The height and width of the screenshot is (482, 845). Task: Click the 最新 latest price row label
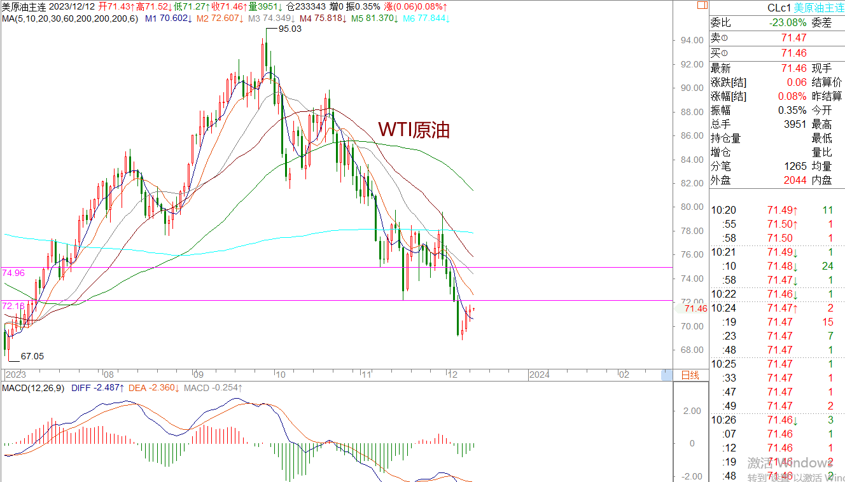click(x=720, y=68)
